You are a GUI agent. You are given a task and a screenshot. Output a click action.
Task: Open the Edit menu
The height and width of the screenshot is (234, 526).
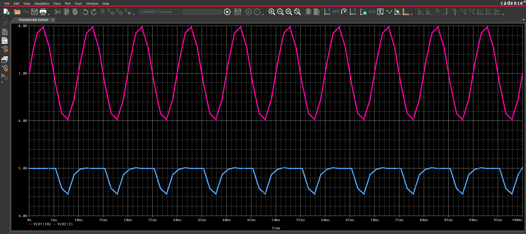[x=16, y=4]
